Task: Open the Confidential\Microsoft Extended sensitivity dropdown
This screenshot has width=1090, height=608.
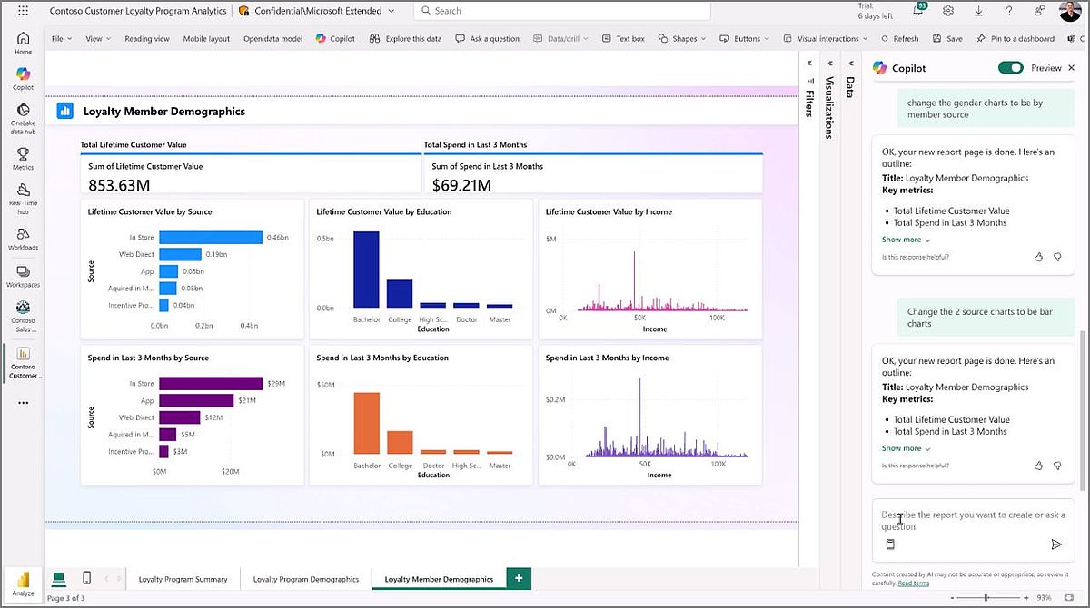Action: click(317, 11)
